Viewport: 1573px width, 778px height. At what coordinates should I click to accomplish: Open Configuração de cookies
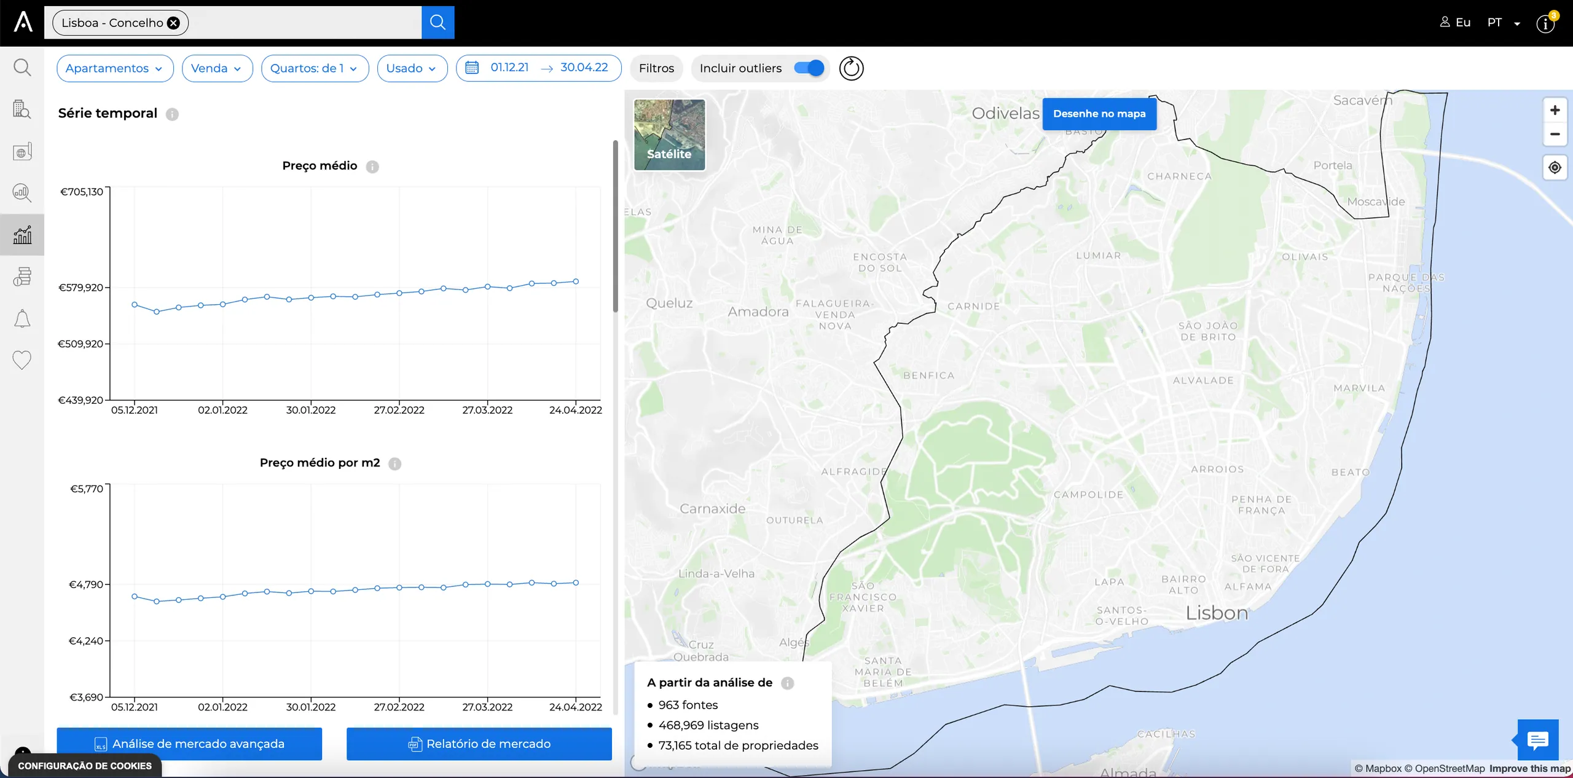click(x=85, y=766)
